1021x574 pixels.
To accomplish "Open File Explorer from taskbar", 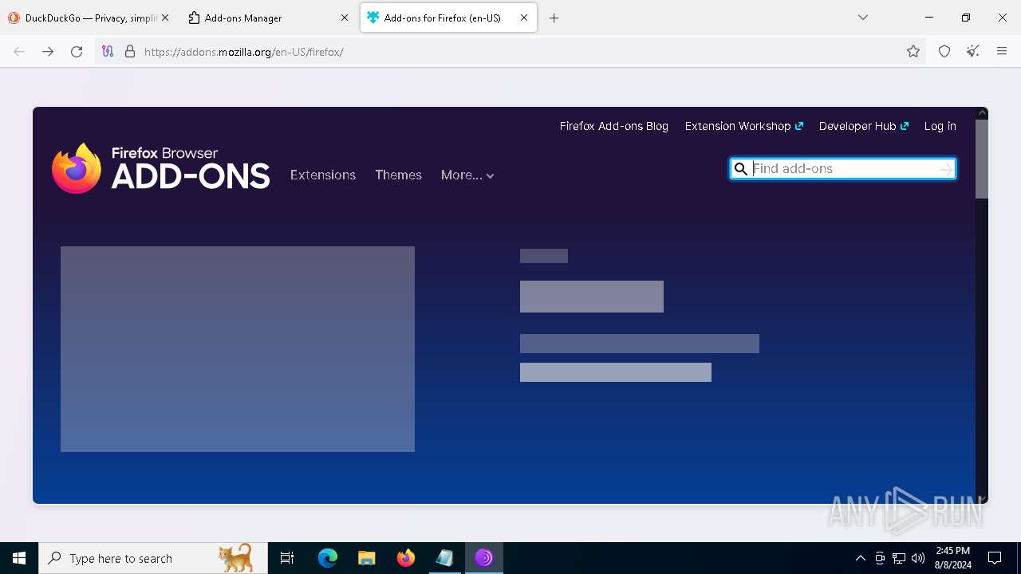I will click(367, 558).
